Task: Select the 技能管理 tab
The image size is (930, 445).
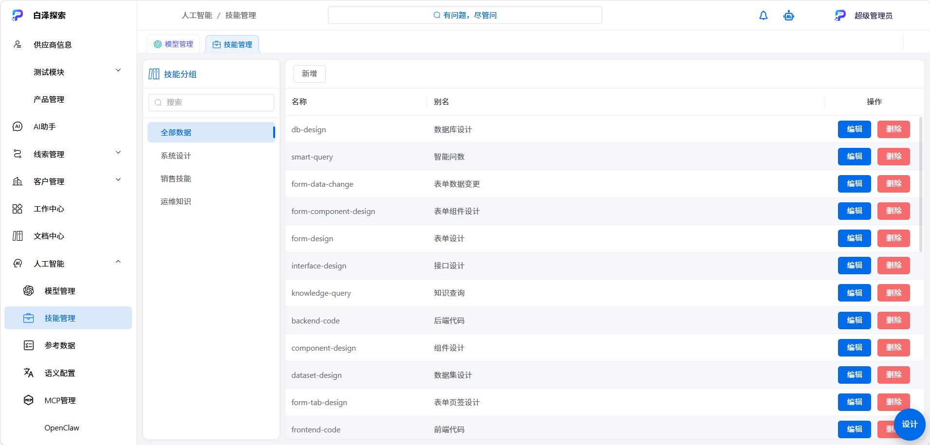Action: point(232,44)
